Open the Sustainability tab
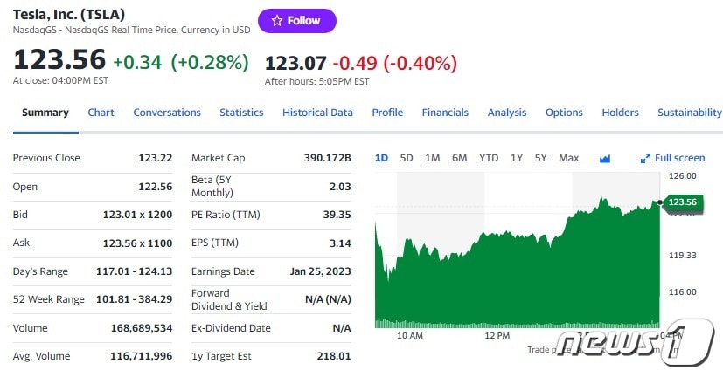This screenshot has height=377, width=723. [x=689, y=113]
